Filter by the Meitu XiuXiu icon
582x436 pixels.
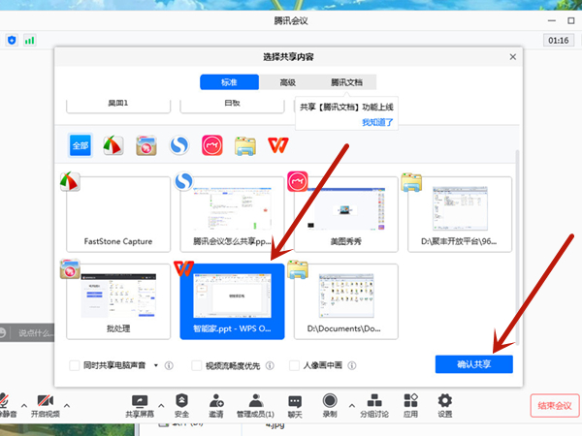pos(212,145)
